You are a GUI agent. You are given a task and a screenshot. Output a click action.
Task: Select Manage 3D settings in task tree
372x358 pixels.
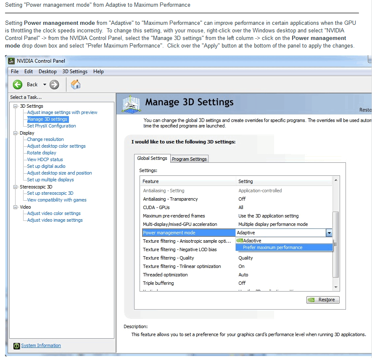click(x=47, y=119)
